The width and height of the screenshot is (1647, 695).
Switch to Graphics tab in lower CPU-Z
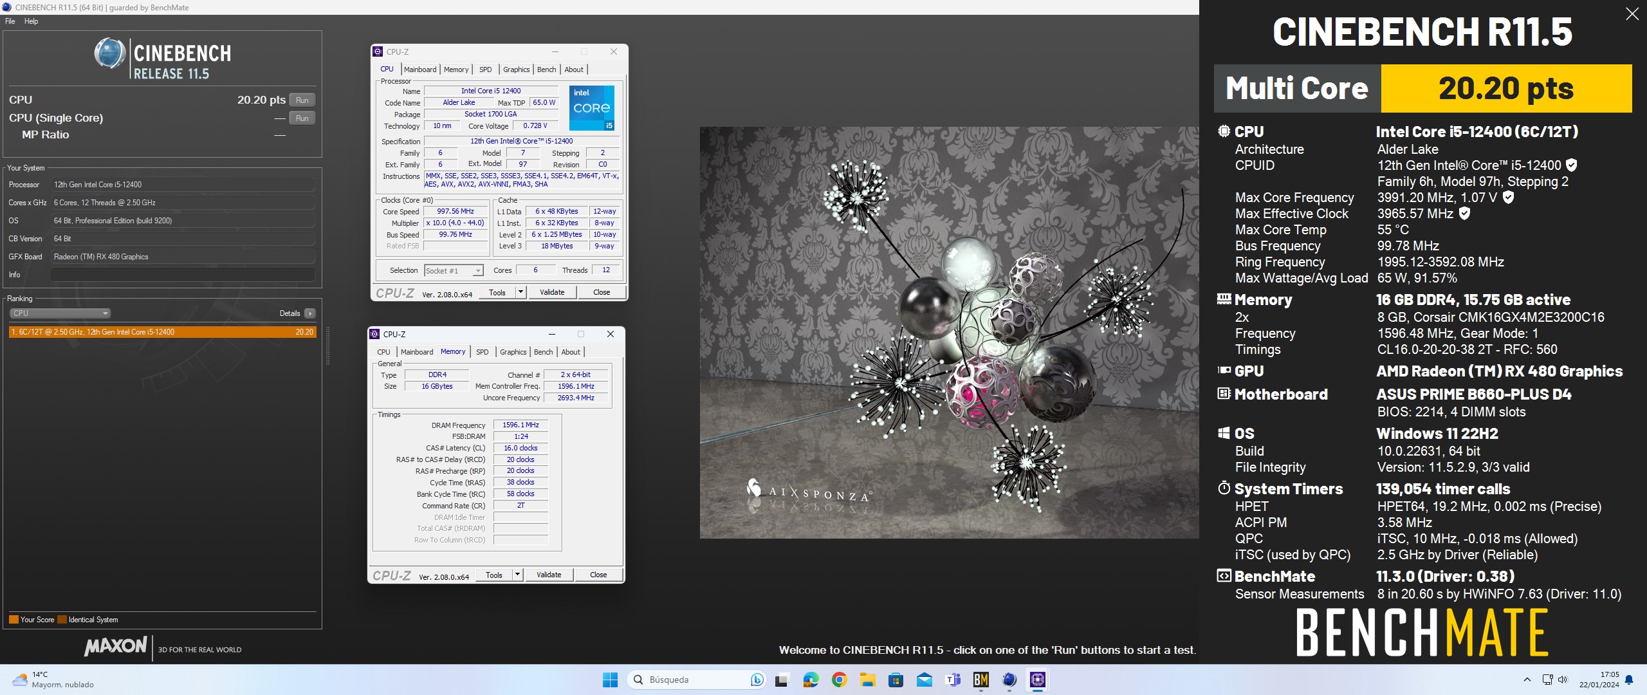tap(513, 352)
